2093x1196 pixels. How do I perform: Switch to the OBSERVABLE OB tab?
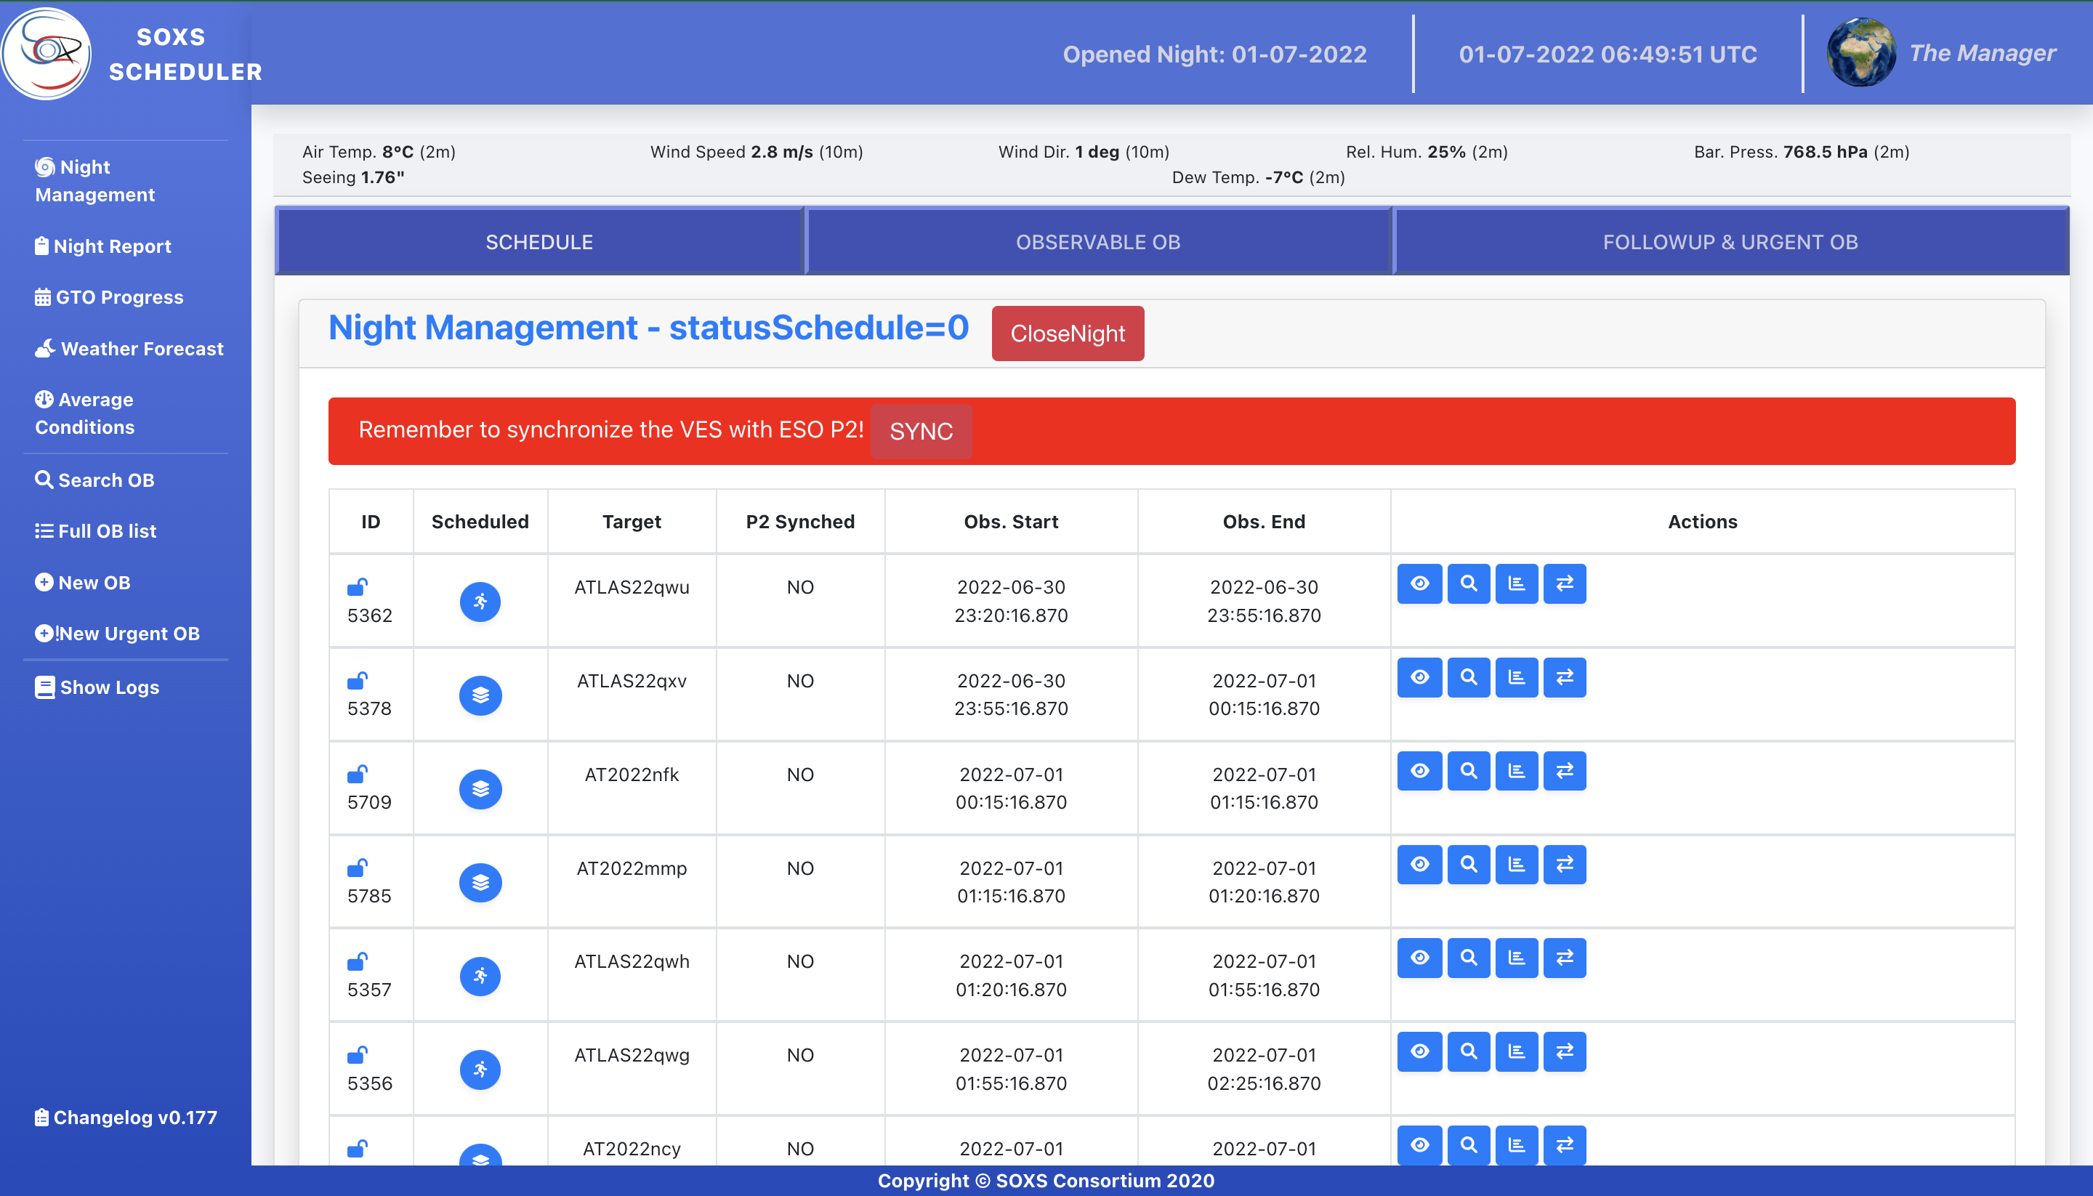pos(1097,241)
